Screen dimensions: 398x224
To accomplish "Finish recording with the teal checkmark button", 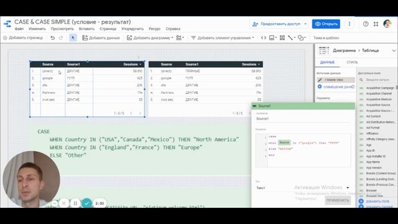I will 86,203.
